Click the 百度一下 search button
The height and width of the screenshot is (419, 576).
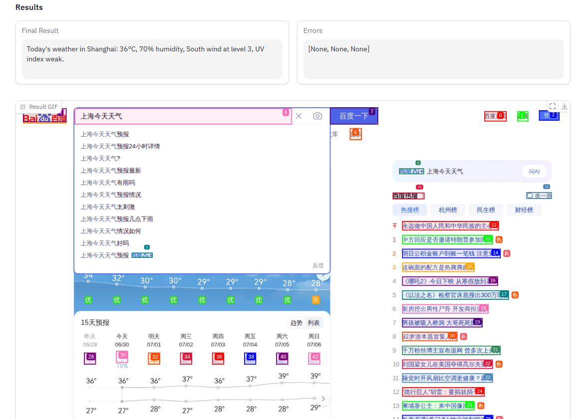(354, 116)
